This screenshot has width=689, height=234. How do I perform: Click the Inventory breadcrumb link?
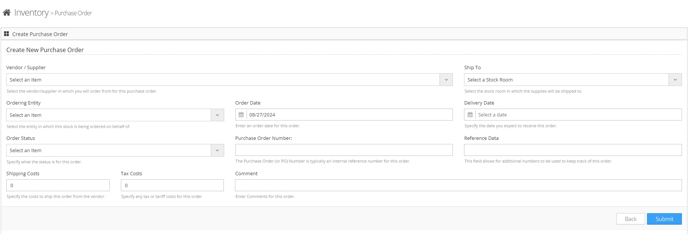pos(31,13)
